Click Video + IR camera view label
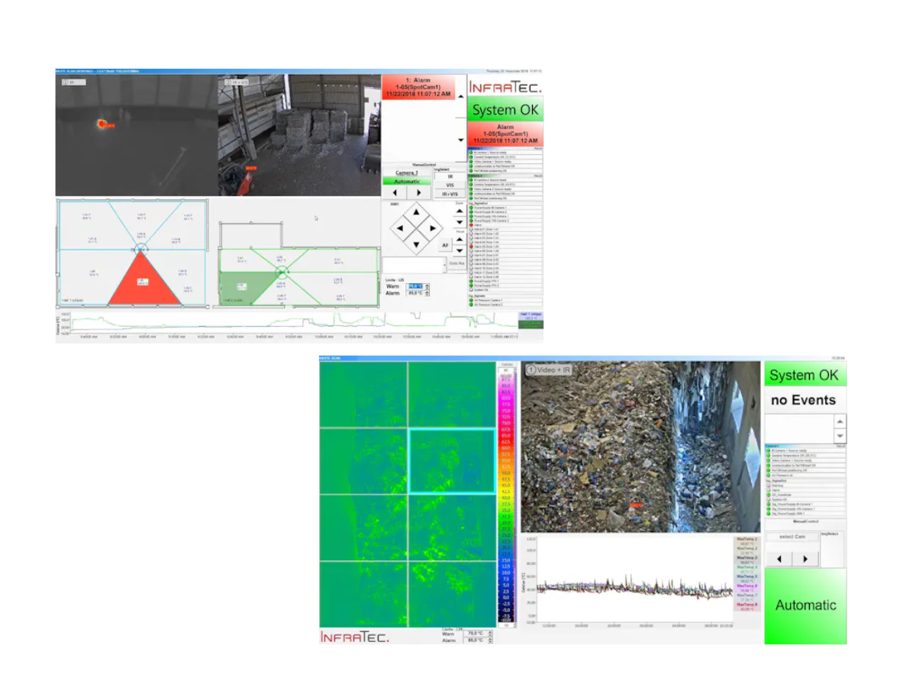916x687 pixels. tap(550, 369)
